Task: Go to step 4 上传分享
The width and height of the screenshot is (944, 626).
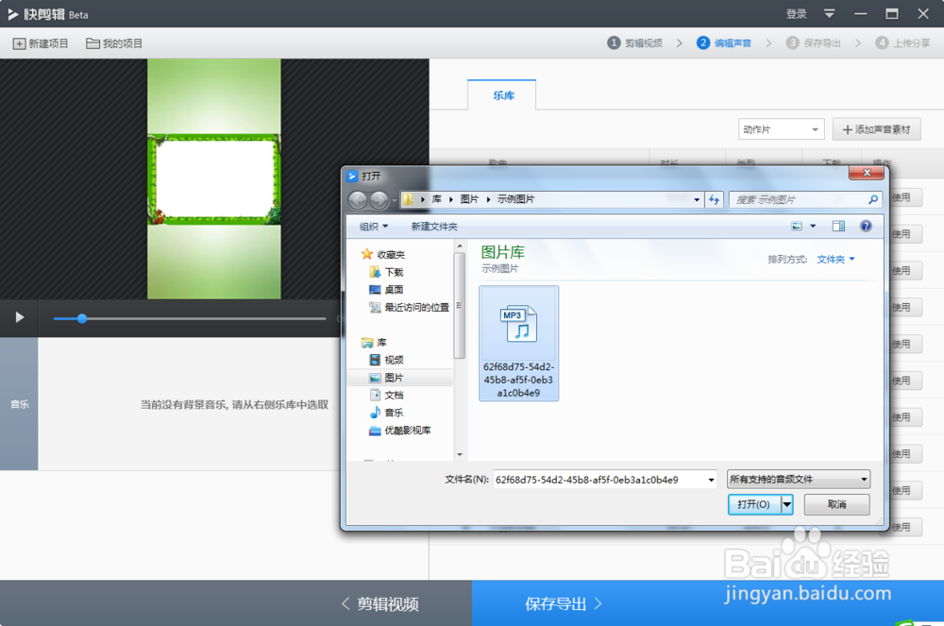Action: click(903, 42)
